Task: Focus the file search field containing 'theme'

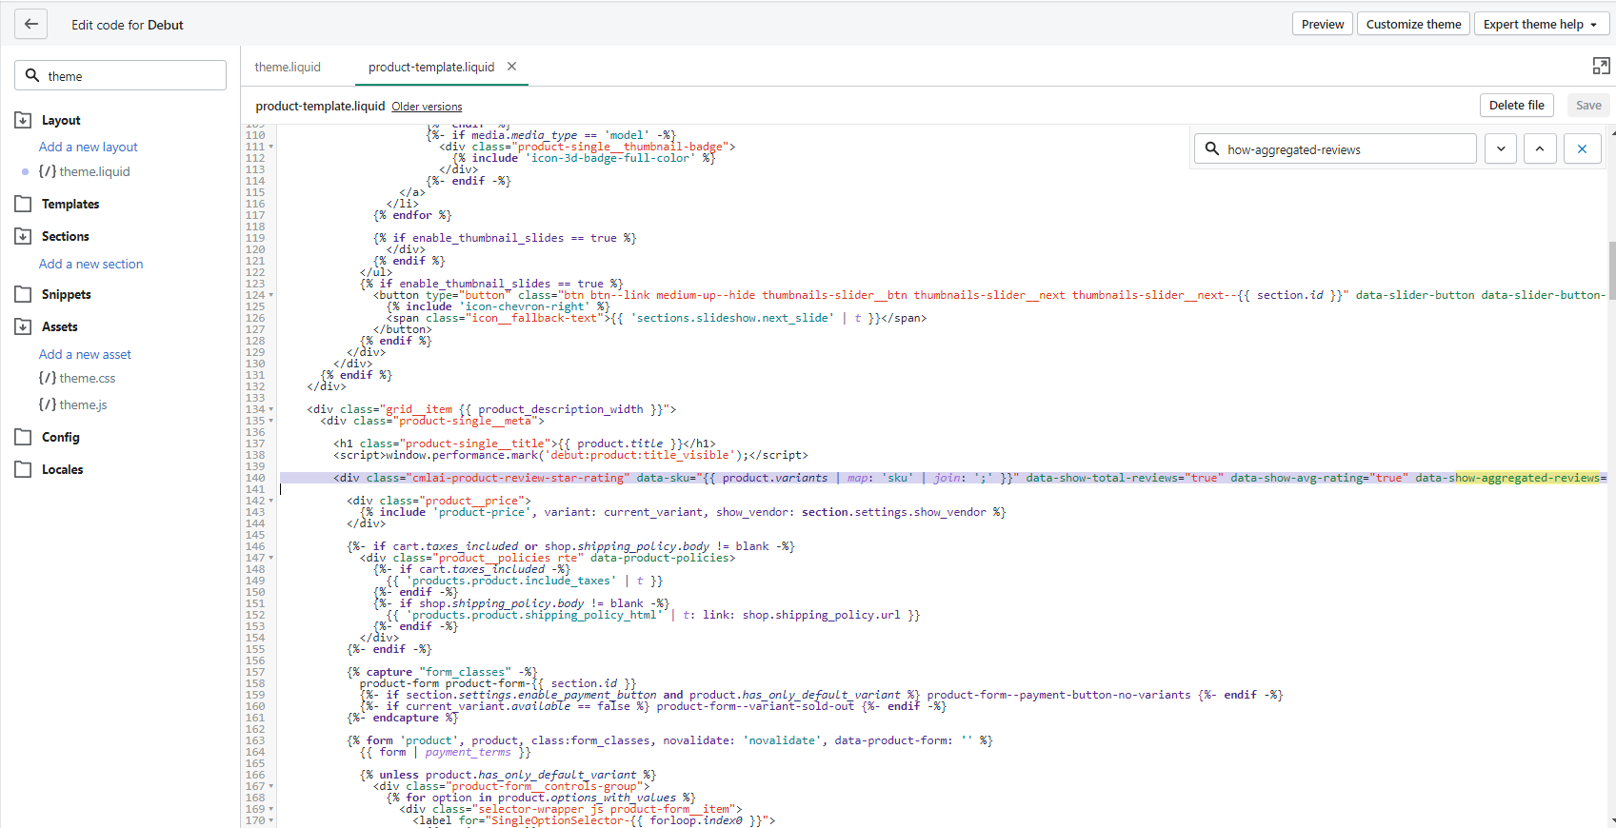Action: pyautogui.click(x=120, y=75)
